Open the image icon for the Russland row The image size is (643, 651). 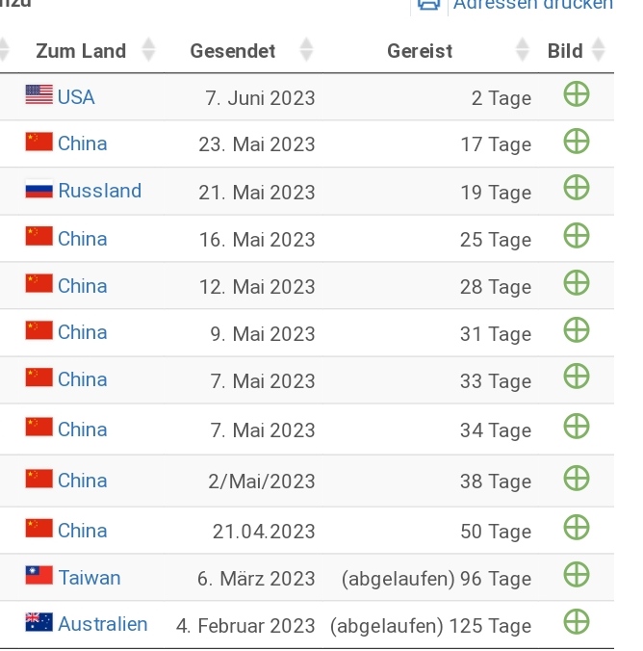click(577, 188)
